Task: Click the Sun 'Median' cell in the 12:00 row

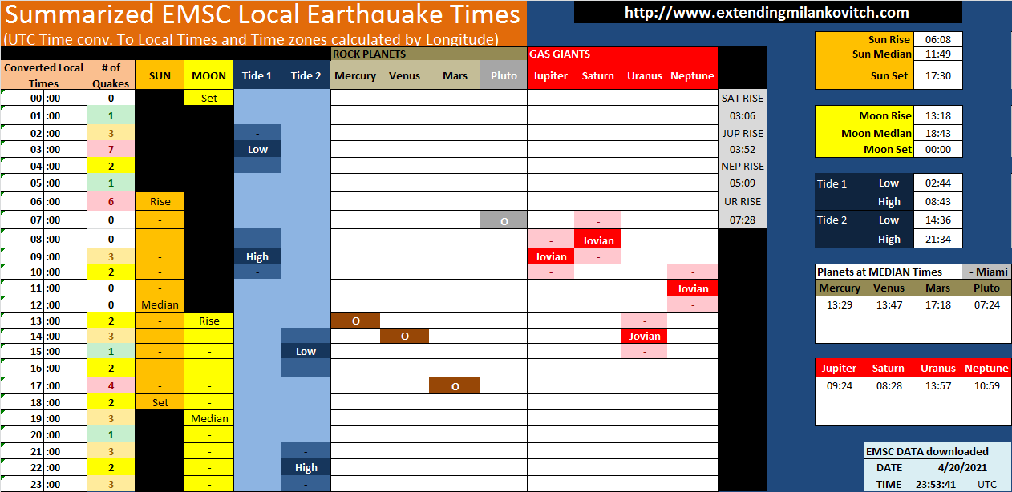Action: click(160, 304)
